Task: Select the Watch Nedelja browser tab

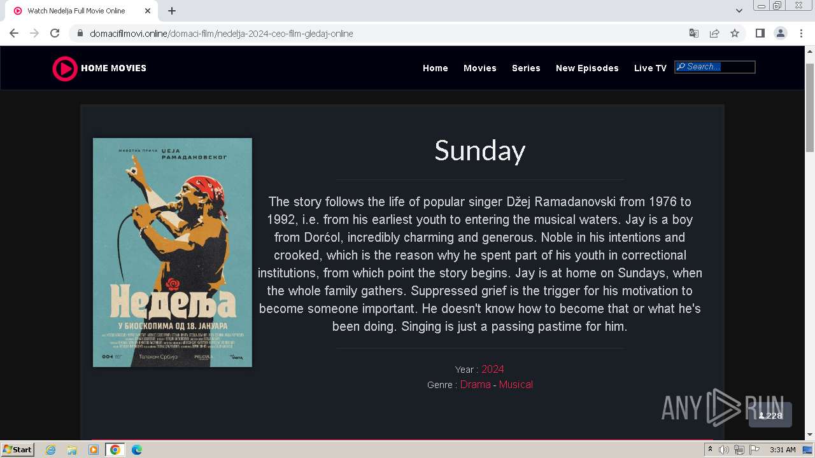Action: click(83, 11)
